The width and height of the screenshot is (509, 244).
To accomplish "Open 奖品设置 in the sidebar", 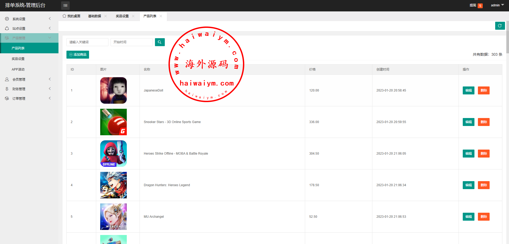I will (18, 59).
